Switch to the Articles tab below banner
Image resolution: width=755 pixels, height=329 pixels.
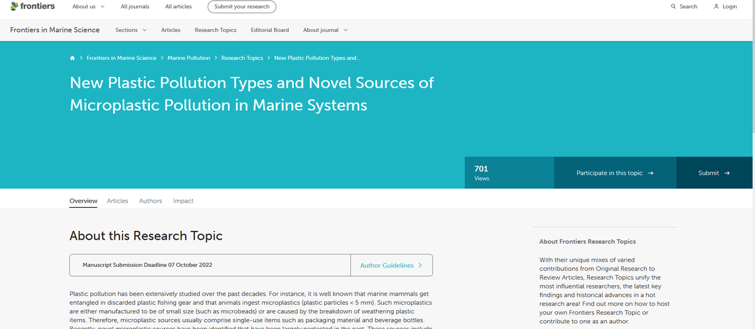[x=118, y=201]
